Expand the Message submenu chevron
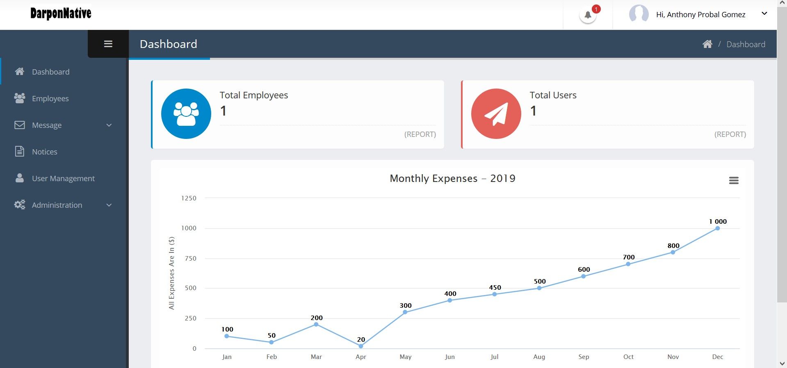 pos(109,125)
